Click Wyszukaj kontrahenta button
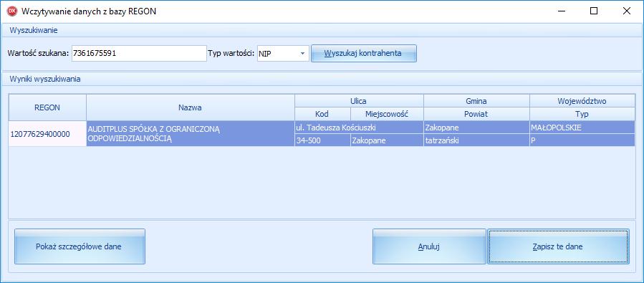 [x=363, y=54]
